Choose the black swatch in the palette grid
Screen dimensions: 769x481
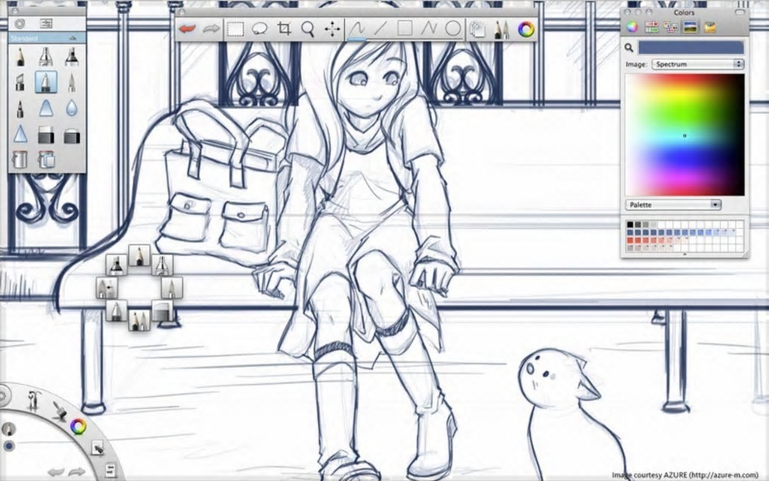point(630,225)
